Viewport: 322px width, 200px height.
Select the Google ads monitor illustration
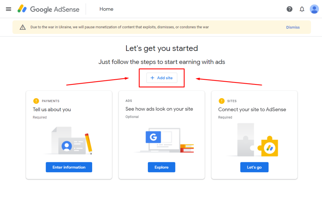pyautogui.click(x=164, y=140)
